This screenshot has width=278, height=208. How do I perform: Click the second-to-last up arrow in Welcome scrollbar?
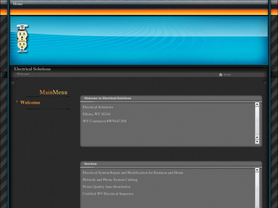coord(257,137)
